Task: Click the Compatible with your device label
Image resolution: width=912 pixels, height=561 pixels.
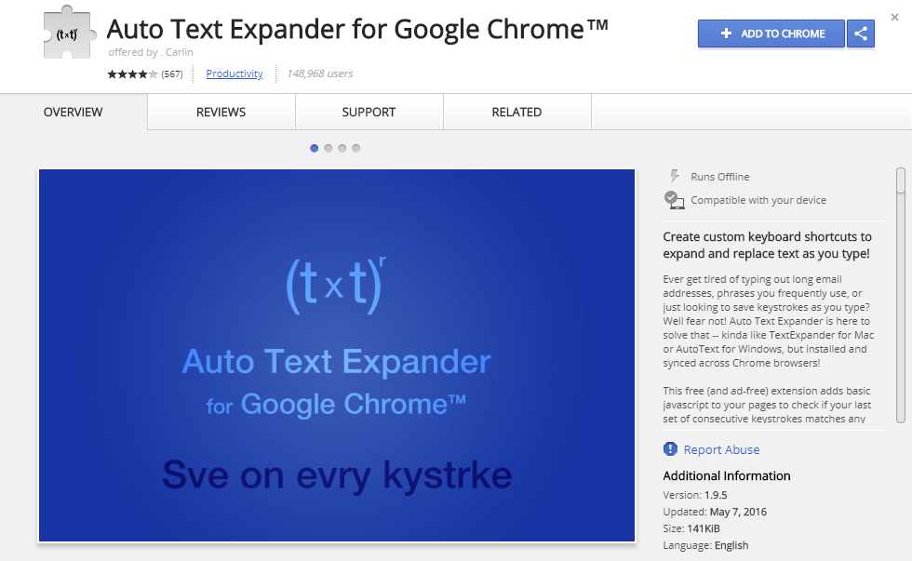Action: pyautogui.click(x=758, y=200)
